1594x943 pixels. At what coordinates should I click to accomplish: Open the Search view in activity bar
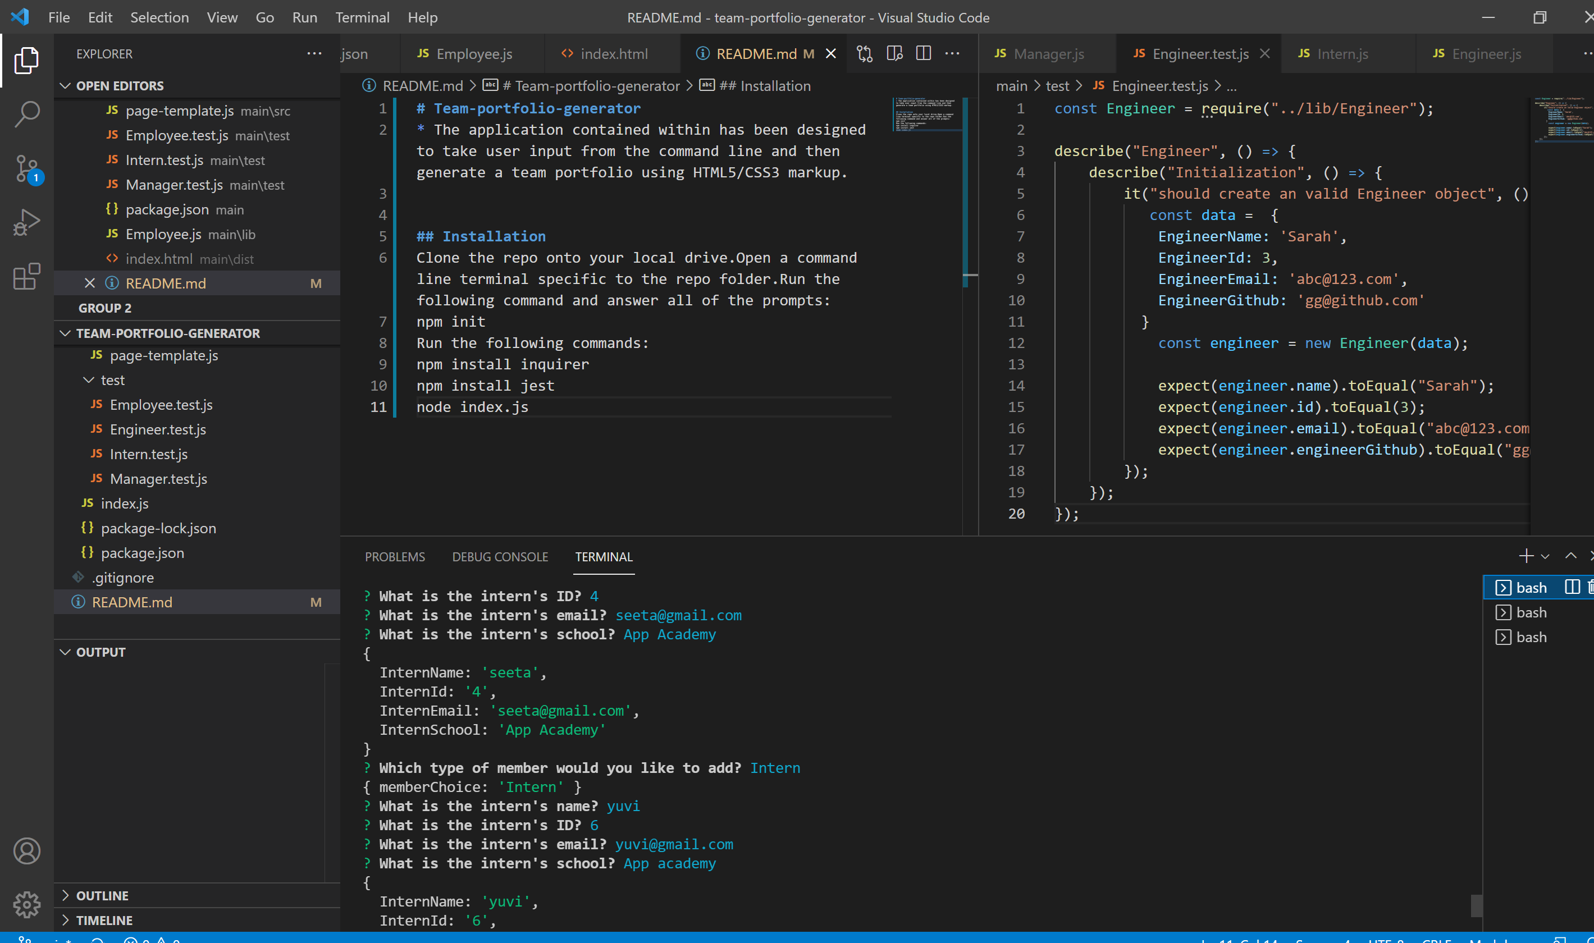[x=27, y=115]
